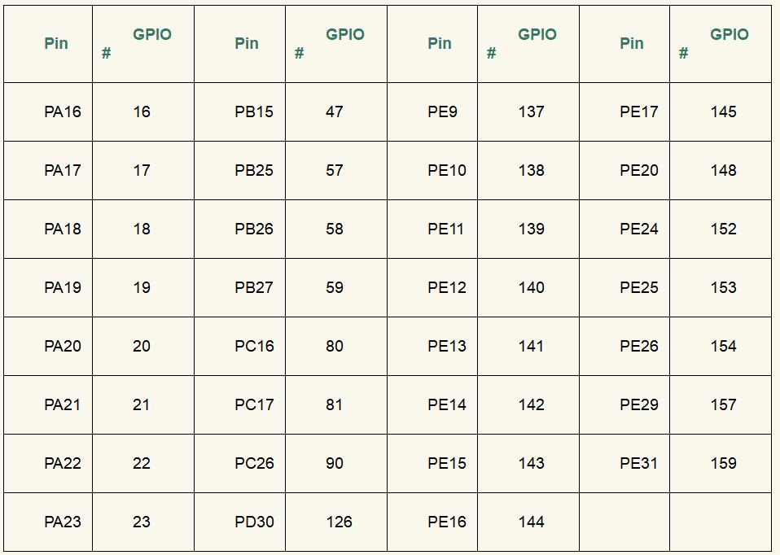Click GPIO number 126 cell
The height and width of the screenshot is (555, 780).
point(339,522)
